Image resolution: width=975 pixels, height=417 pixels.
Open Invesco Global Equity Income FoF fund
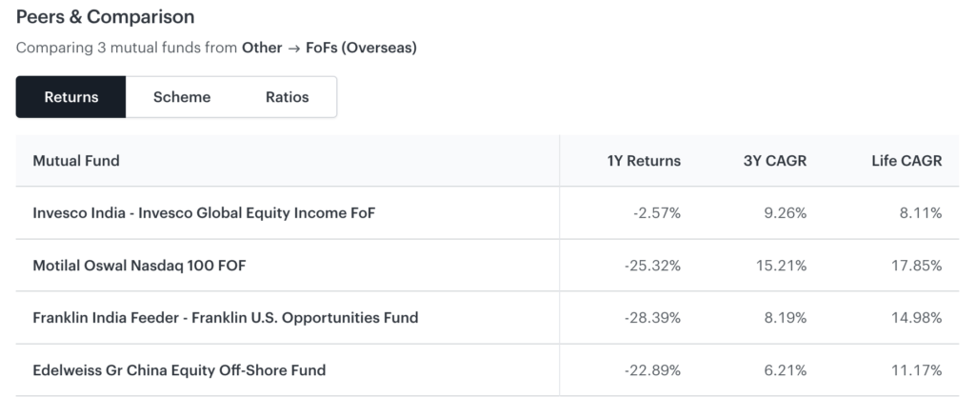(x=204, y=213)
